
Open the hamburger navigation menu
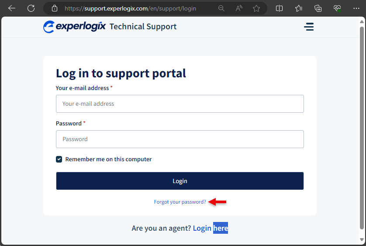pyautogui.click(x=309, y=27)
